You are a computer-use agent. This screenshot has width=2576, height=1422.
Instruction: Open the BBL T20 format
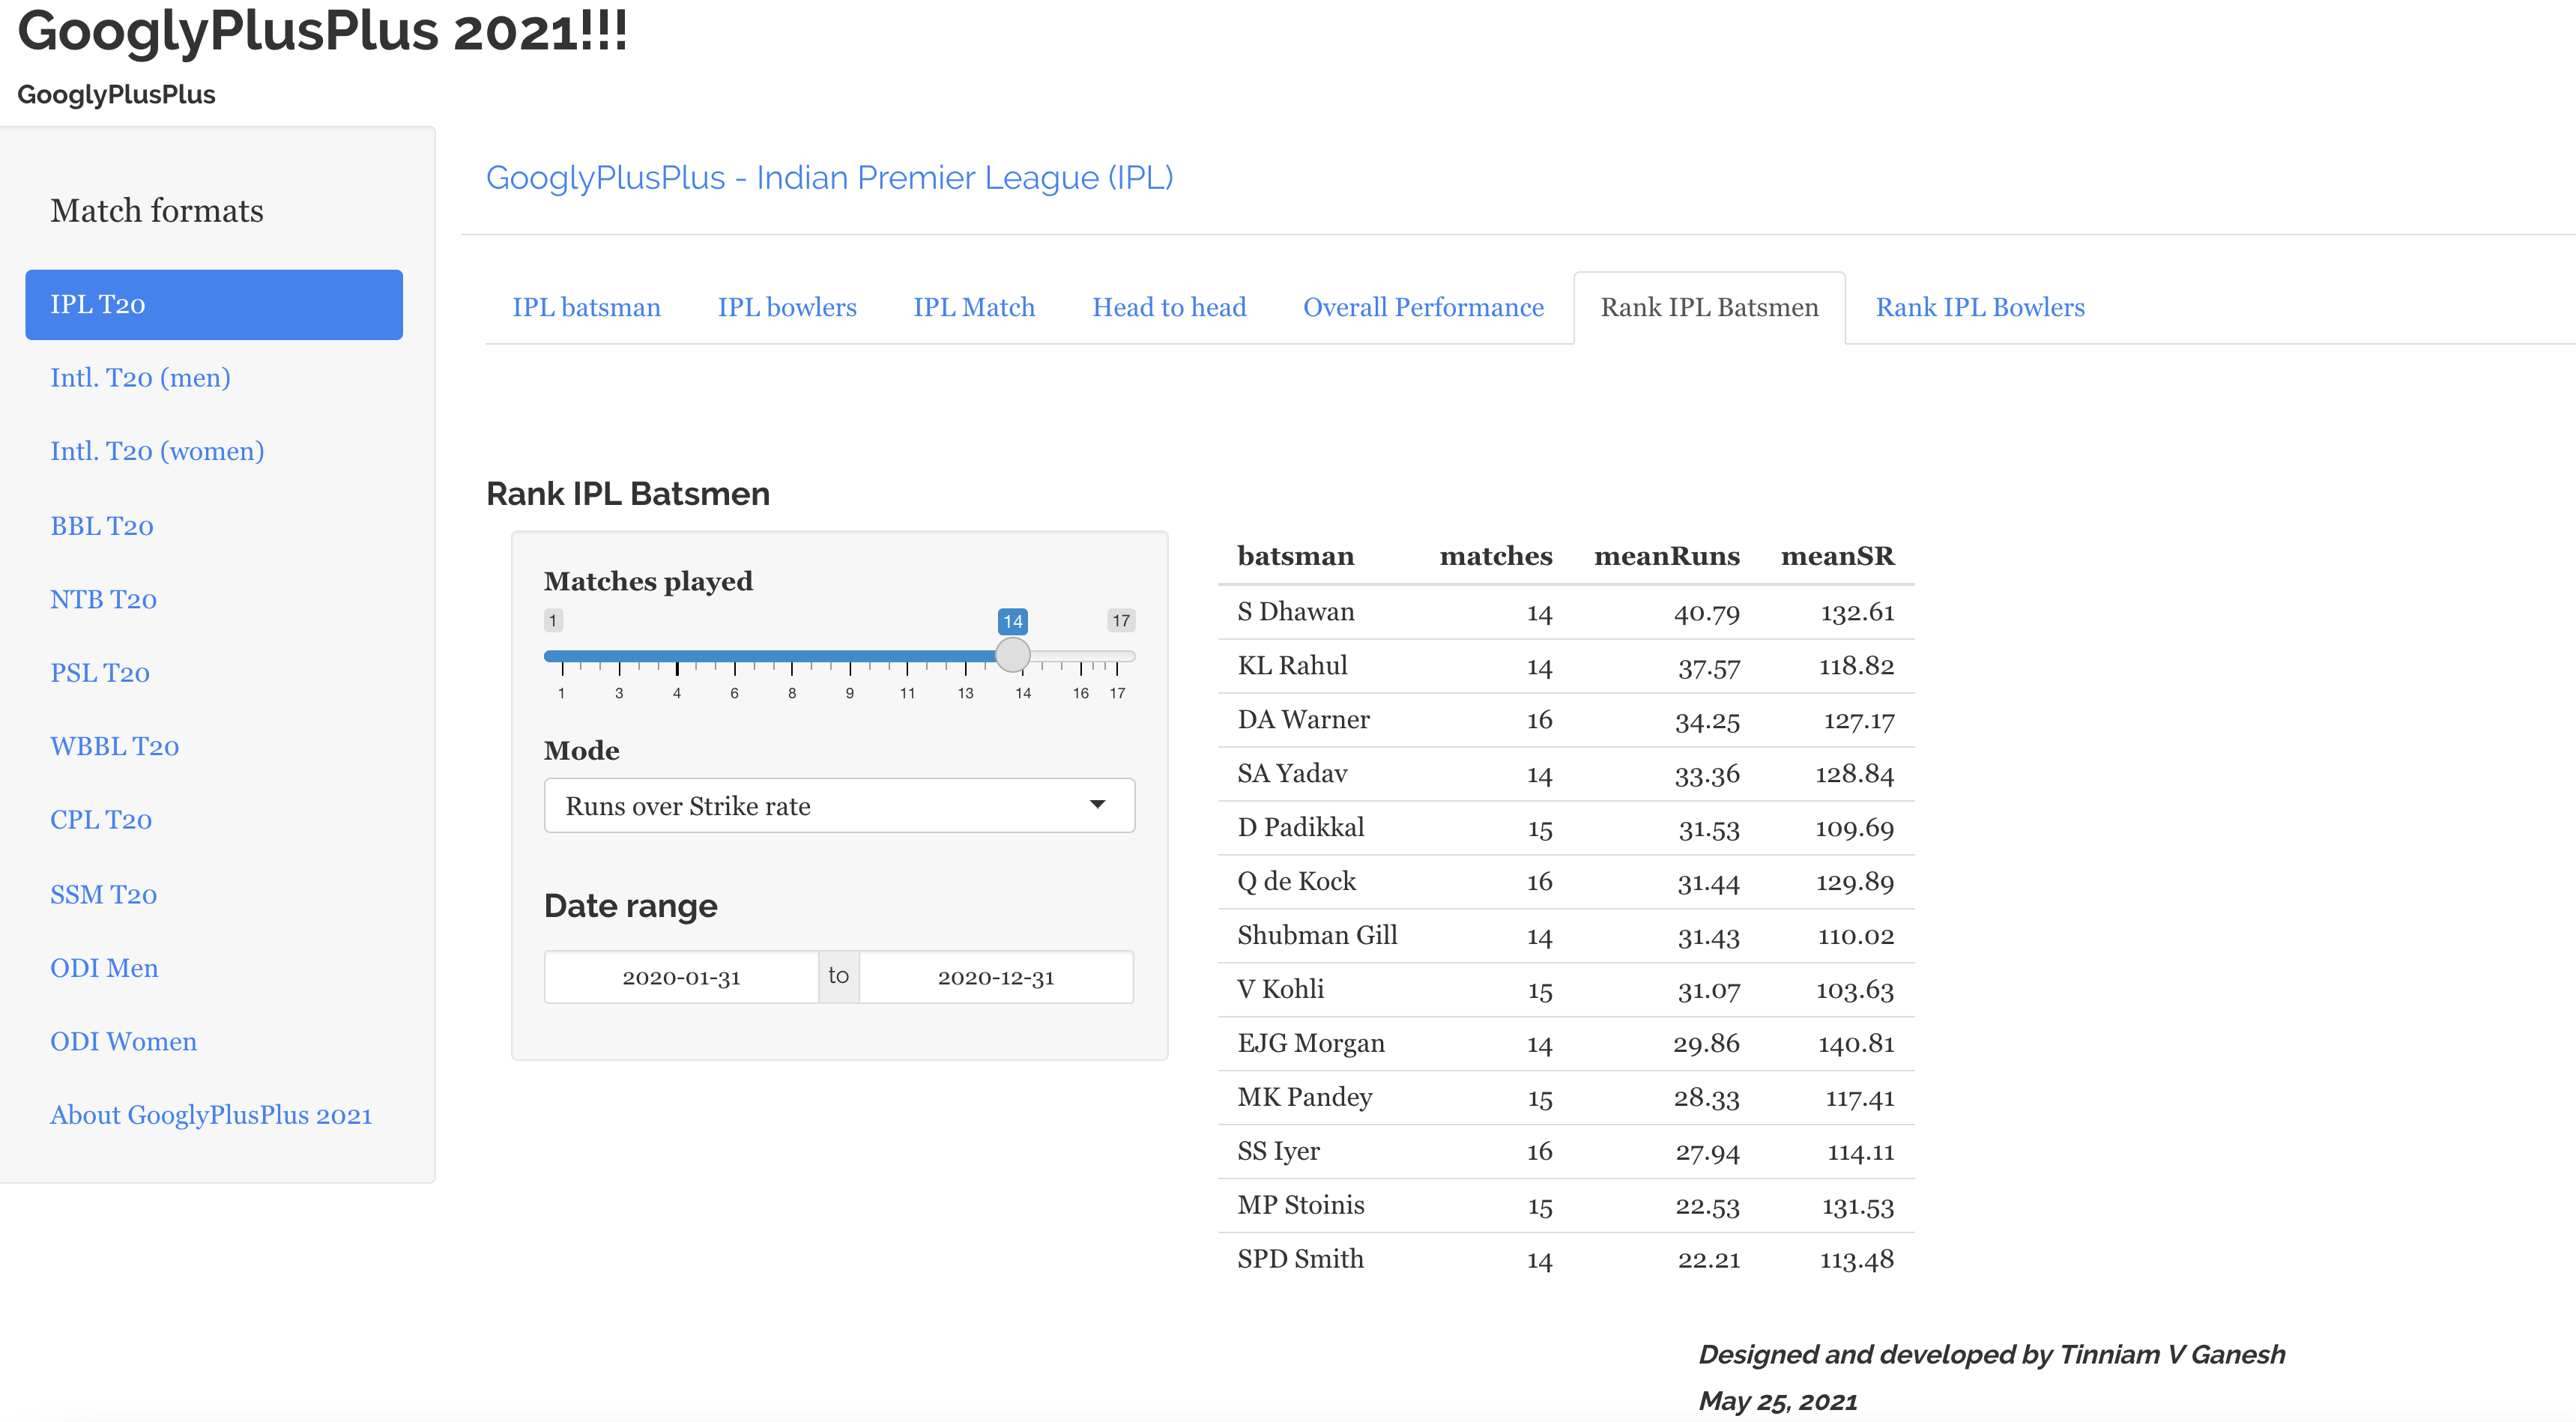click(x=102, y=526)
